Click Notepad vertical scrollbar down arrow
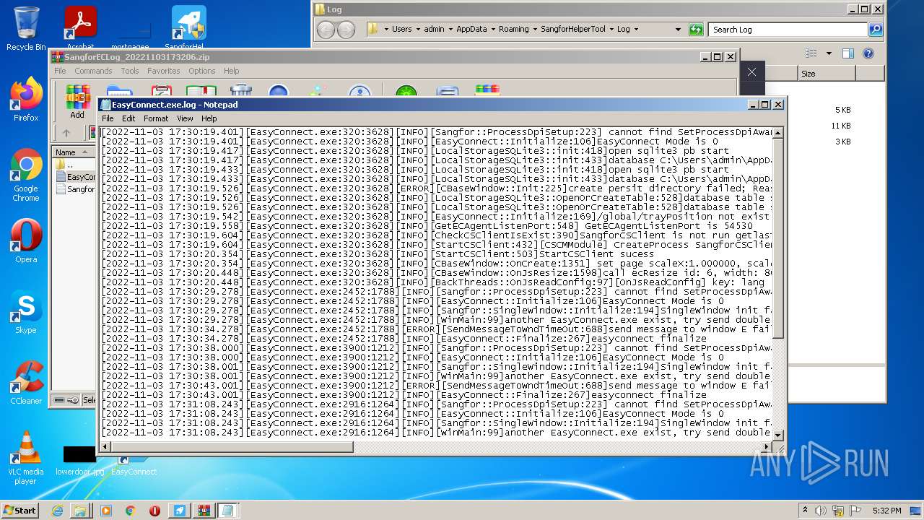This screenshot has height=520, width=924. [778, 434]
